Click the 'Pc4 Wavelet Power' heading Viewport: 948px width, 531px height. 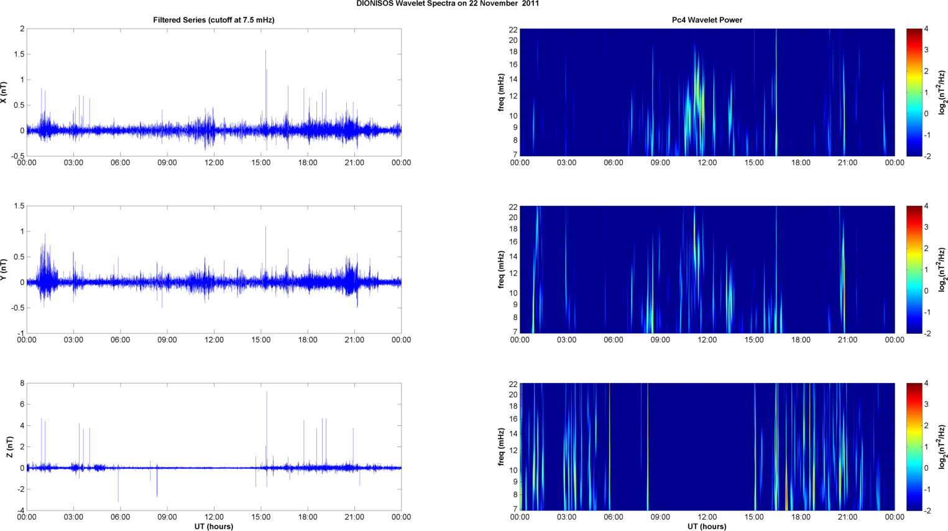(707, 20)
